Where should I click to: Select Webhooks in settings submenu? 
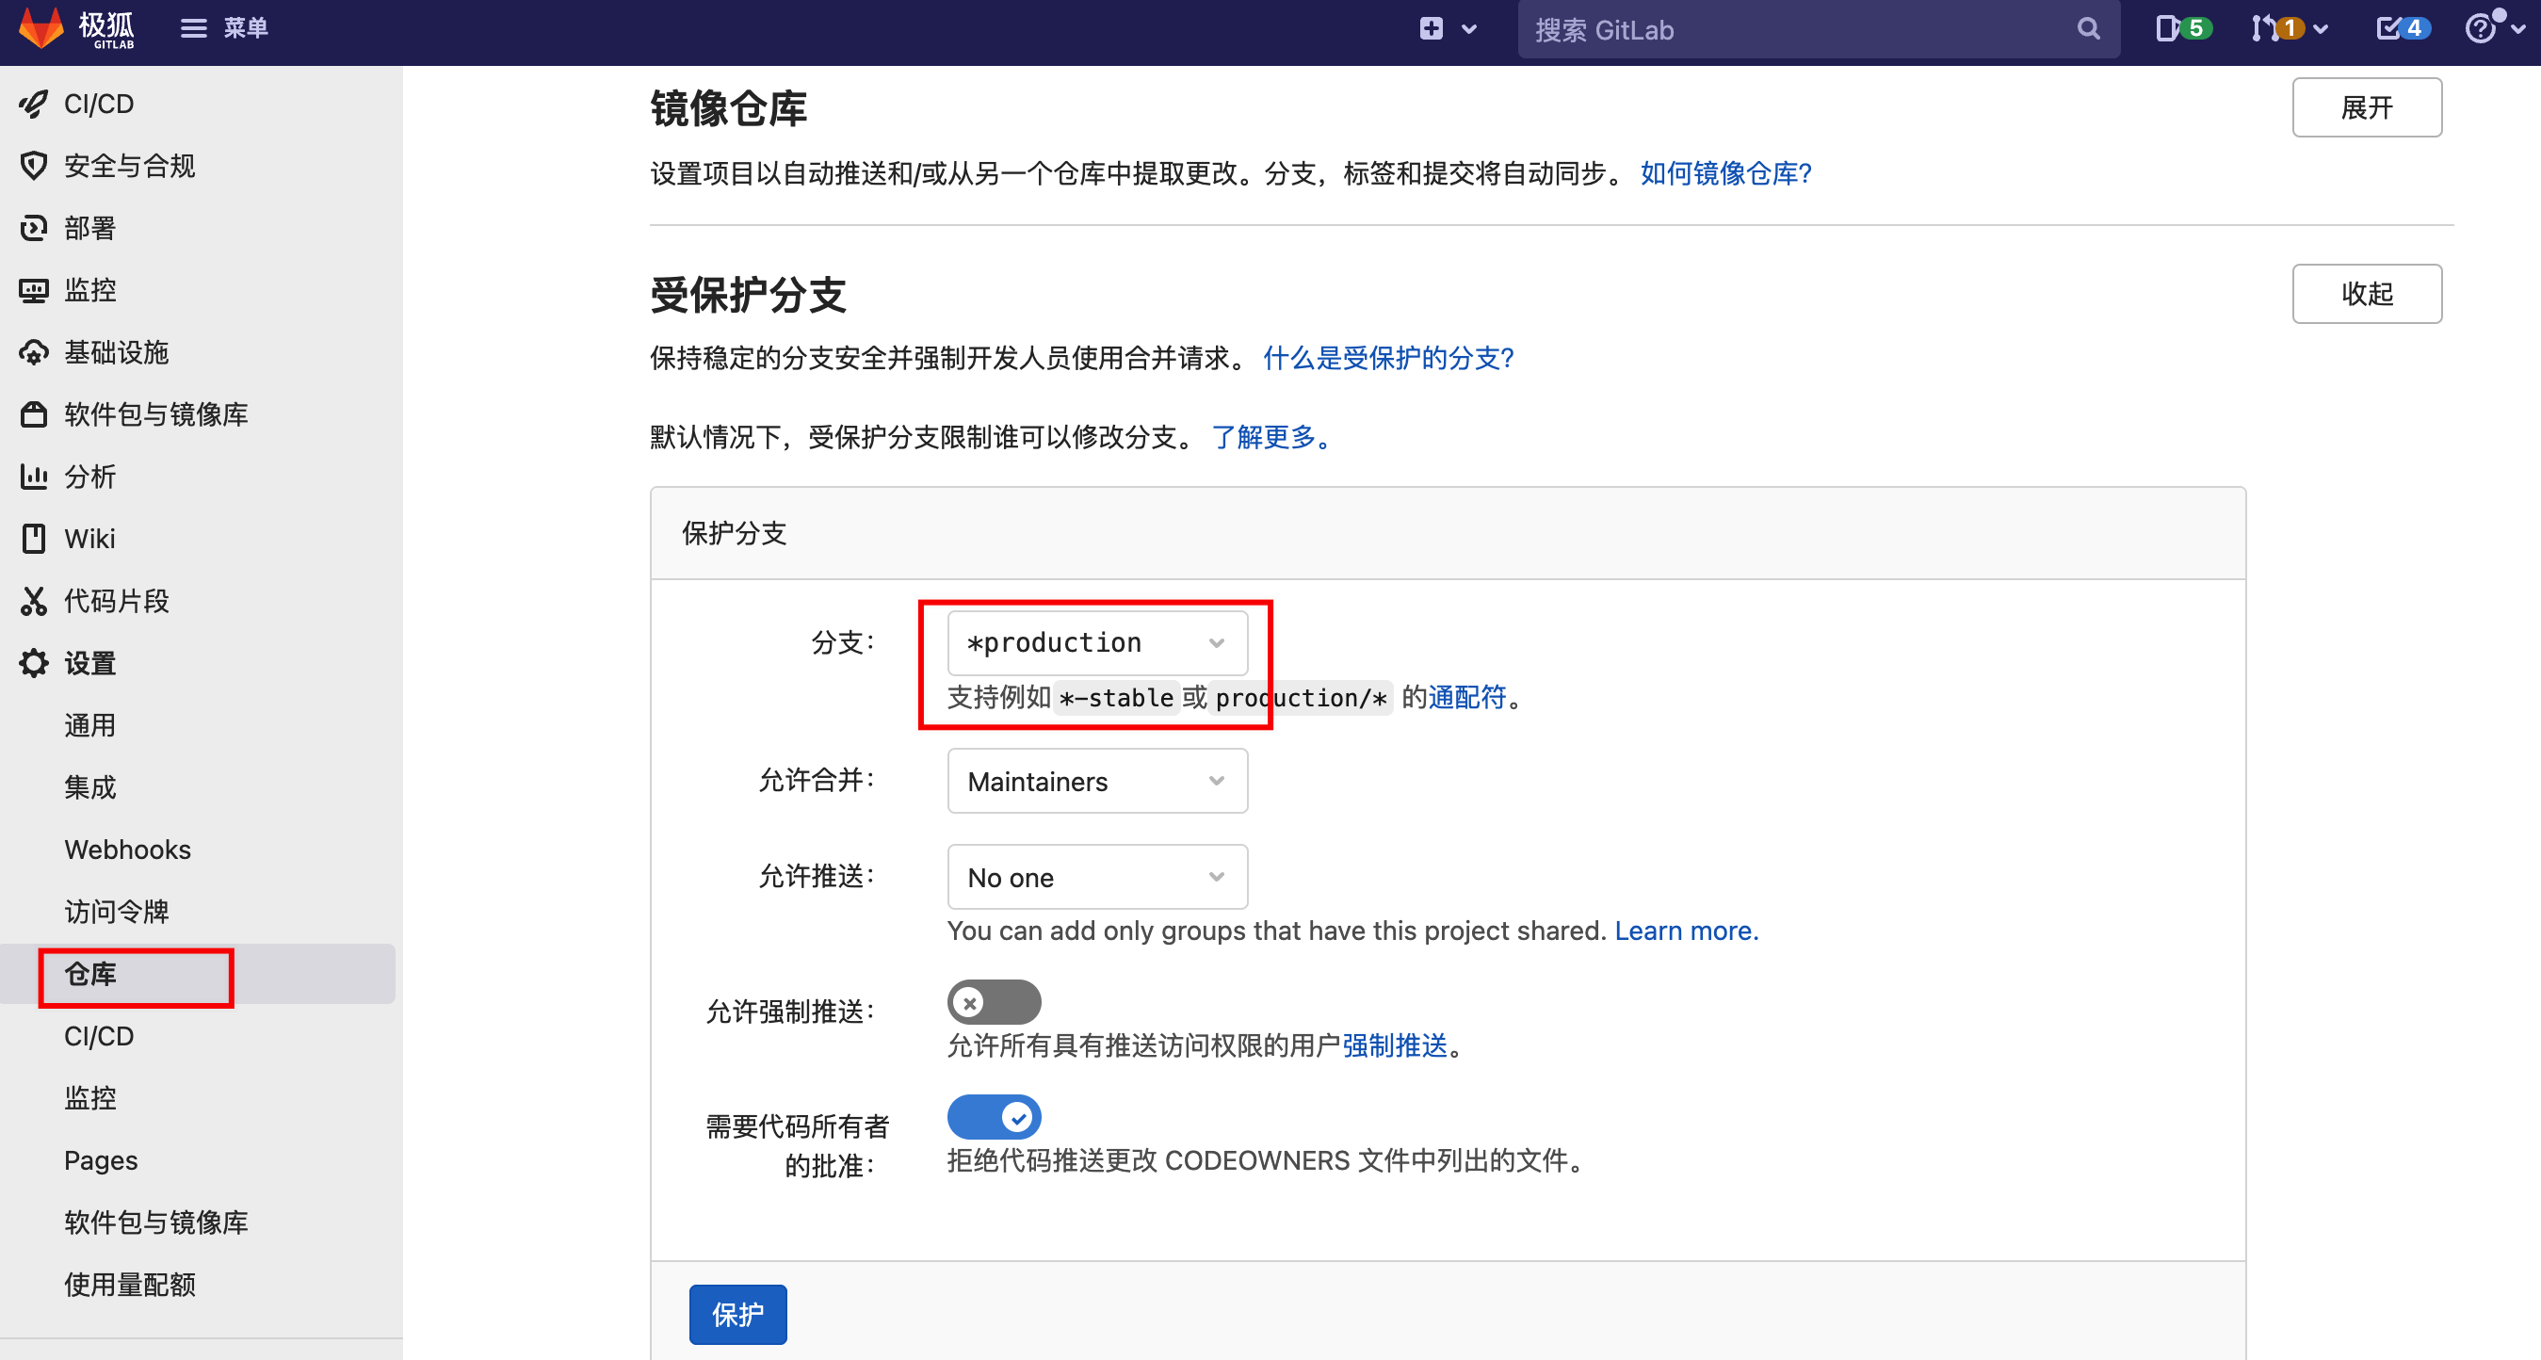(127, 850)
